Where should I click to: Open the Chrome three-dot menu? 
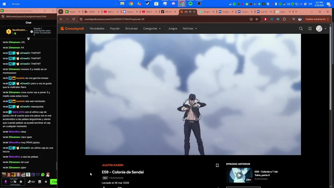tap(328, 19)
